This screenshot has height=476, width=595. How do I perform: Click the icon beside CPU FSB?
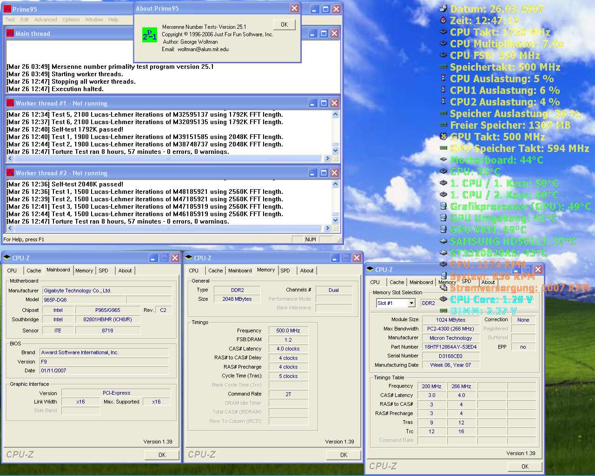[443, 55]
